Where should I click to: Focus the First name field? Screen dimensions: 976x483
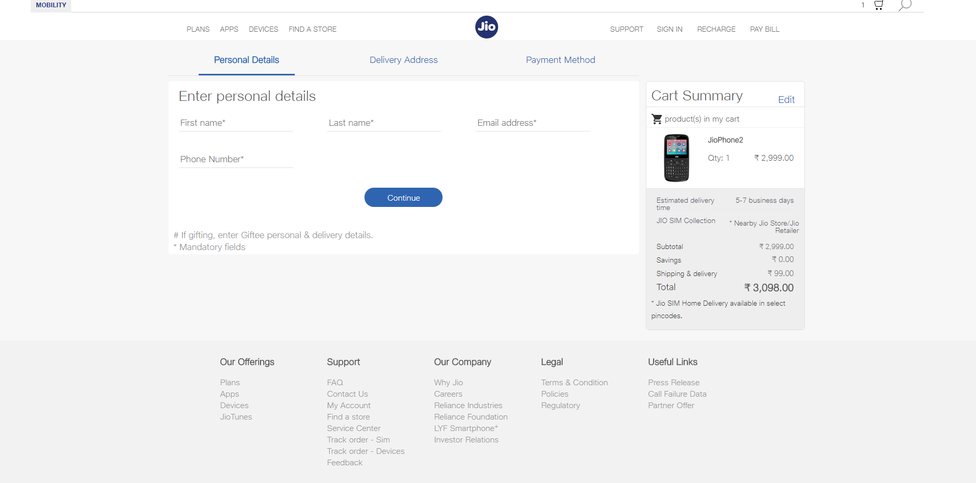[x=236, y=123]
